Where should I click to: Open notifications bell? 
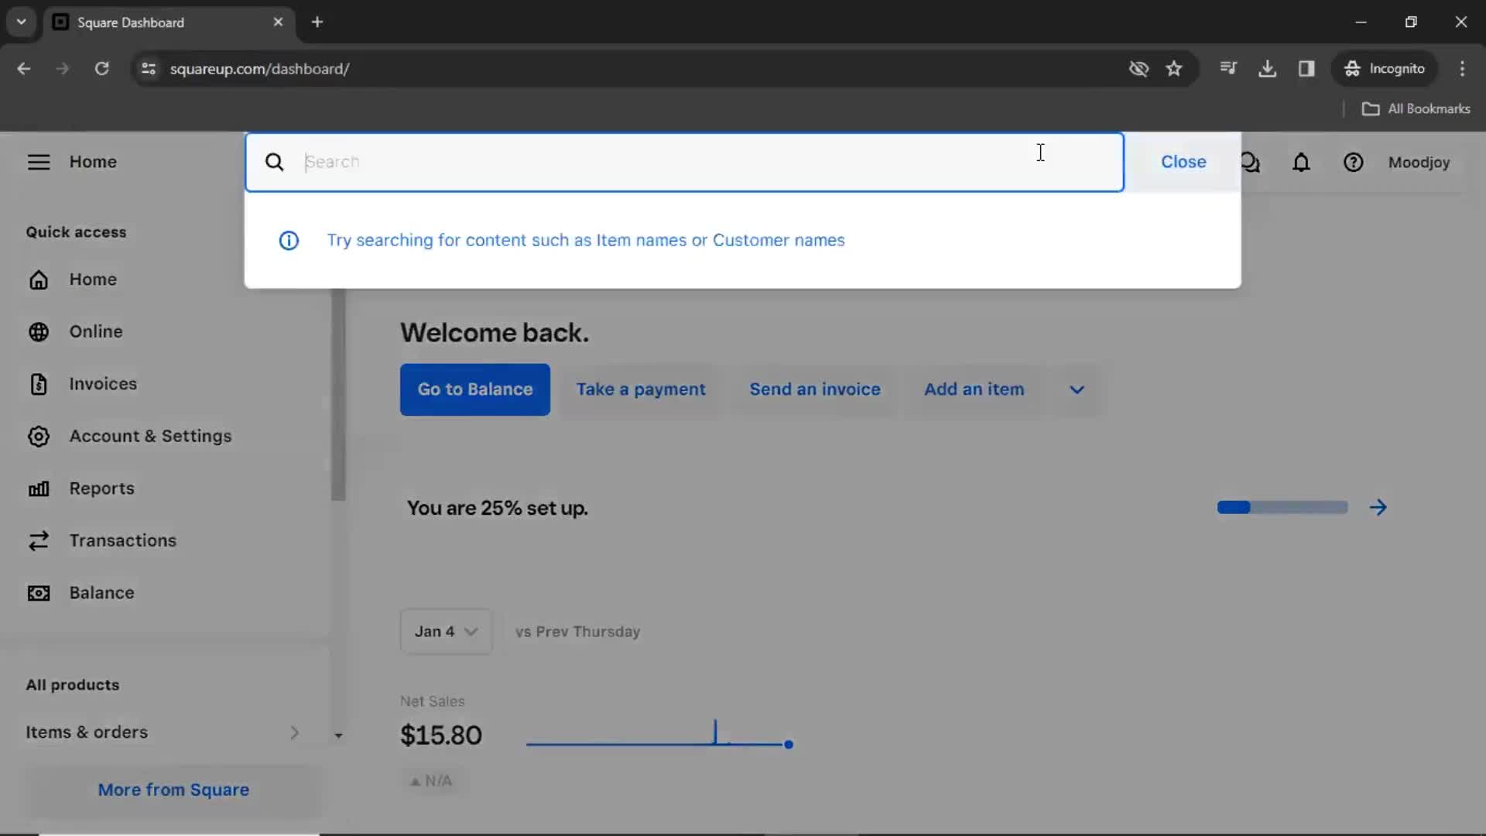tap(1301, 163)
